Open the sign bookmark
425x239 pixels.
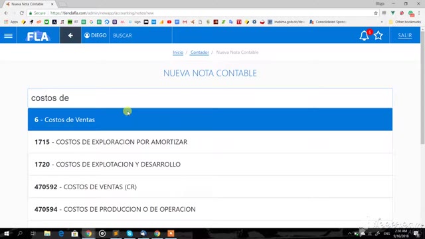point(135,22)
